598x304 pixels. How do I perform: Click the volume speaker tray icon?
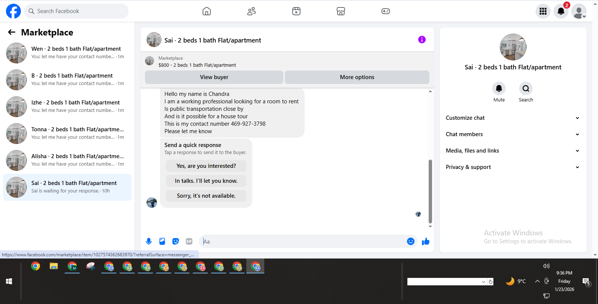[546, 266]
